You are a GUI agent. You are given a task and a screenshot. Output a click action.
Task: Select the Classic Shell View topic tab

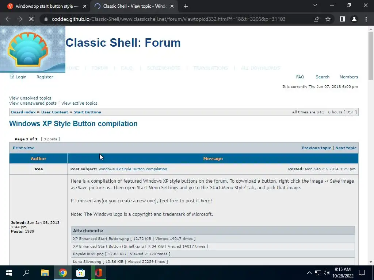click(134, 7)
